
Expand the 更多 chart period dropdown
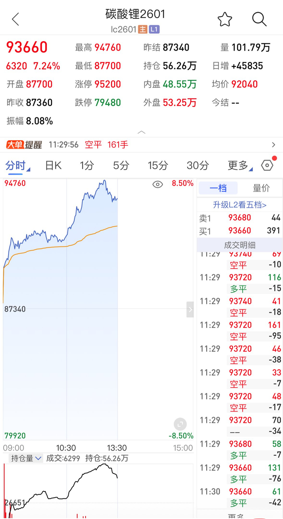(237, 165)
